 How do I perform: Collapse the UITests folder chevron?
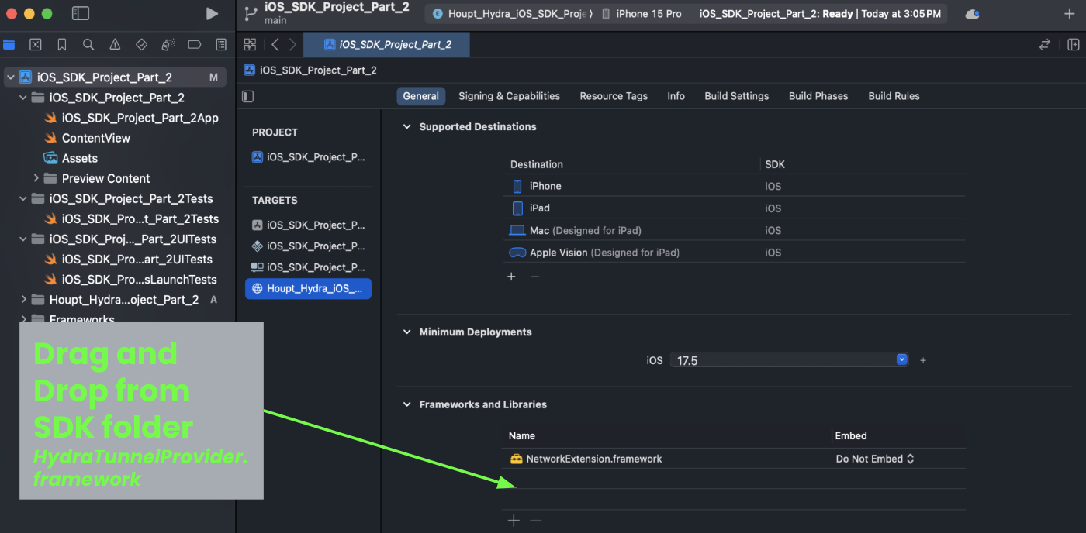[23, 239]
